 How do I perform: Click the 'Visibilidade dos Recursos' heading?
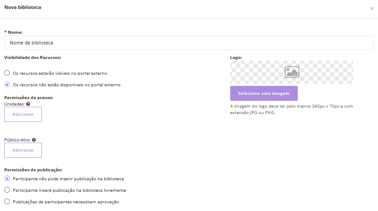pos(33,57)
